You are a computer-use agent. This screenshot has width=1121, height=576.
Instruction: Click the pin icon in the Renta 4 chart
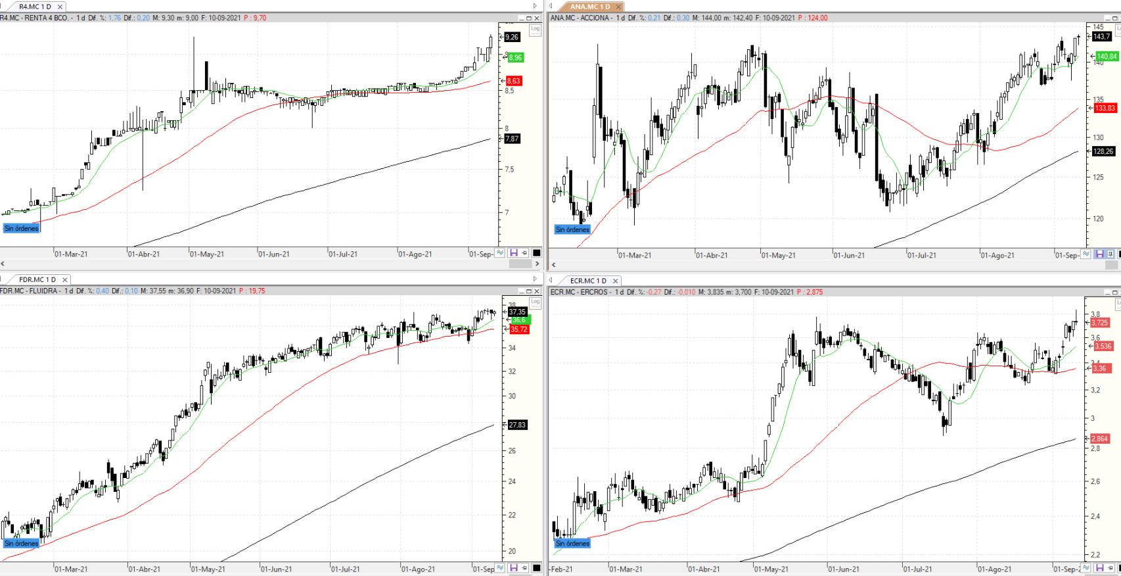[524, 253]
